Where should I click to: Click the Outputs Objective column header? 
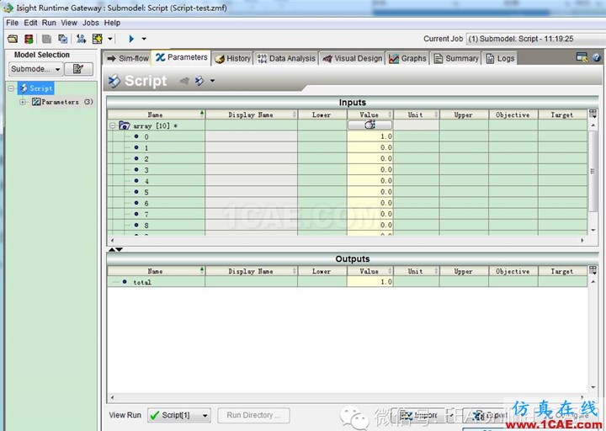tap(513, 271)
